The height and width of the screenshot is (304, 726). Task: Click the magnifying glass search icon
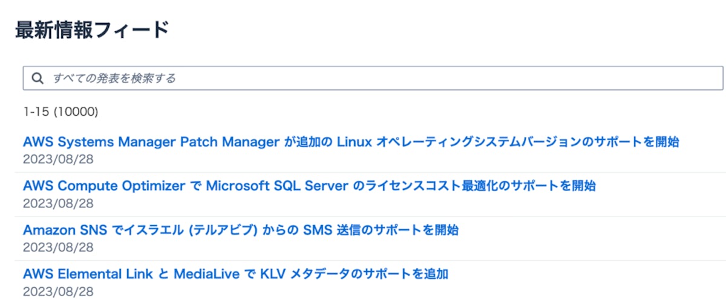(38, 78)
